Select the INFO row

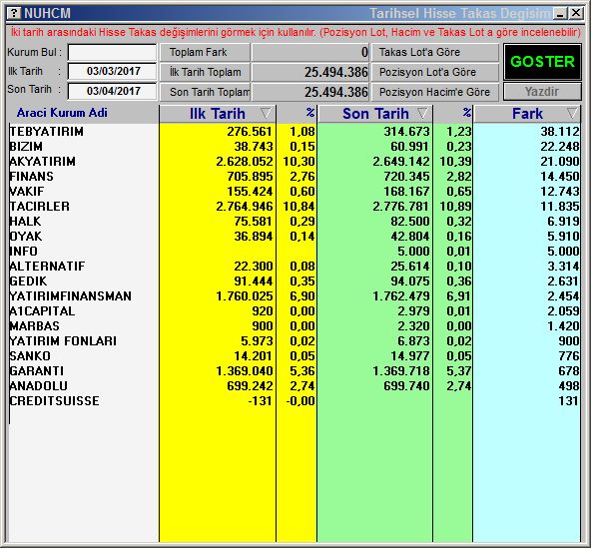coord(295,252)
